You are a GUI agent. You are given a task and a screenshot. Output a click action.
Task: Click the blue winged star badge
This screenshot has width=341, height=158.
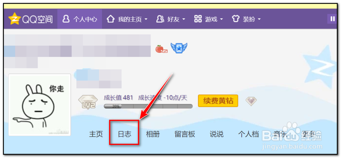point(179,48)
